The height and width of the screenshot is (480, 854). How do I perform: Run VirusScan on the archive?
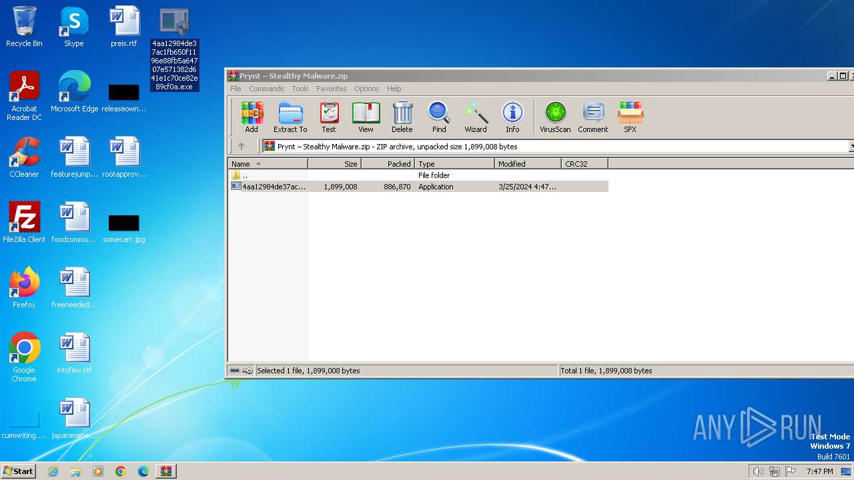click(555, 117)
